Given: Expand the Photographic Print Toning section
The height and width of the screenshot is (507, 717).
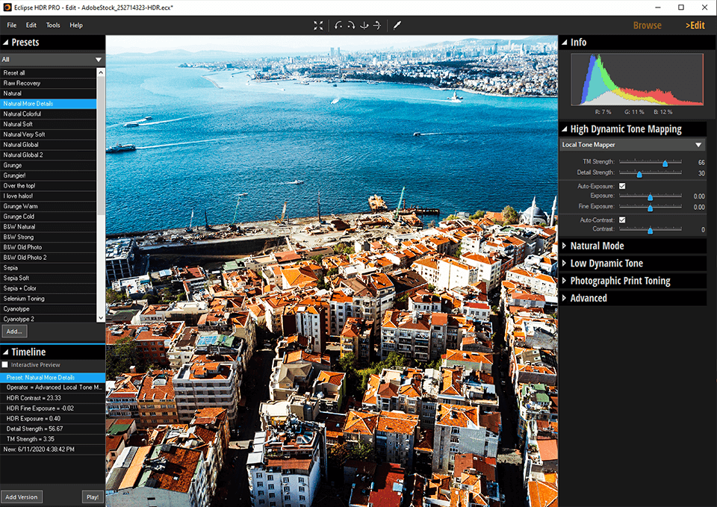Looking at the screenshot, I should pos(620,281).
